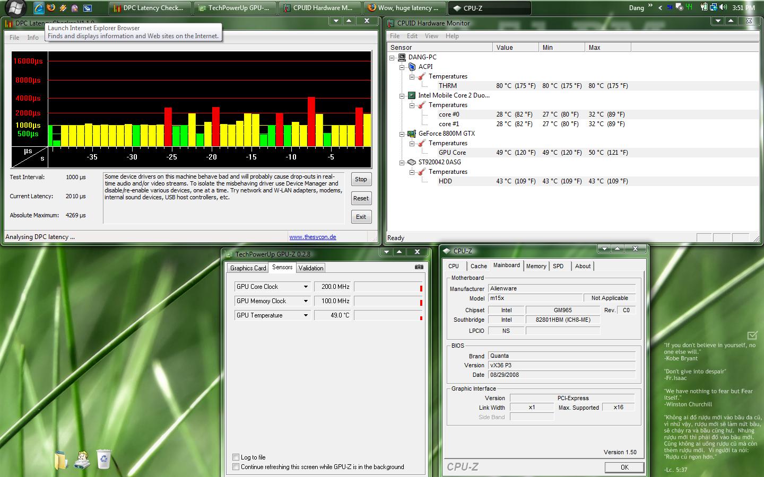Switch to Cache tab in CPU-Z

479,266
